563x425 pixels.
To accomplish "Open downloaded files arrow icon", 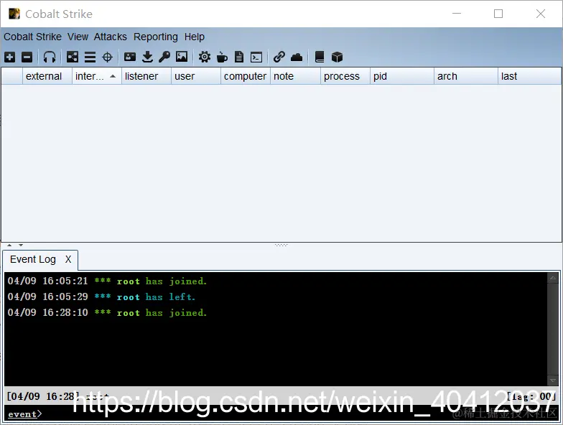I will (147, 57).
